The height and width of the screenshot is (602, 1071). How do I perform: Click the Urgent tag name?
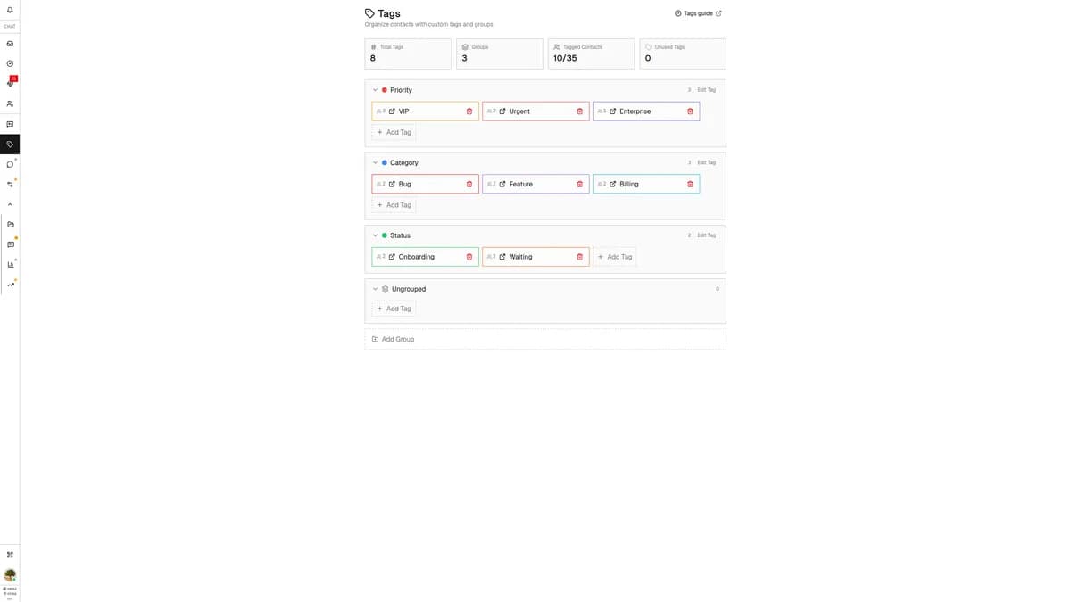[x=519, y=111]
